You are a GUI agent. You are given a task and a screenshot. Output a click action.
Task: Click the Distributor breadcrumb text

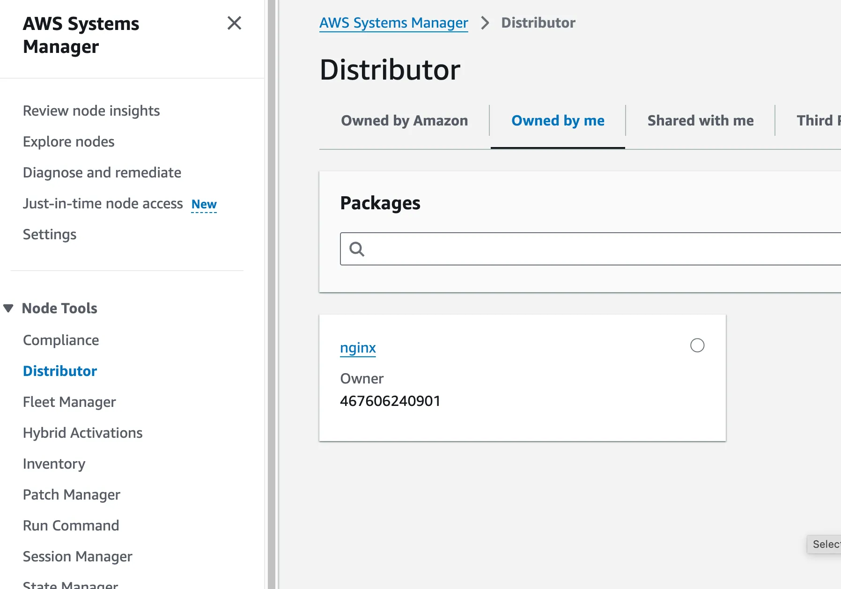(538, 23)
